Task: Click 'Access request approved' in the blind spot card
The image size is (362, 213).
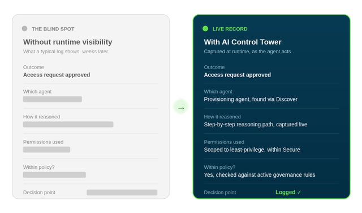Action: [57, 75]
